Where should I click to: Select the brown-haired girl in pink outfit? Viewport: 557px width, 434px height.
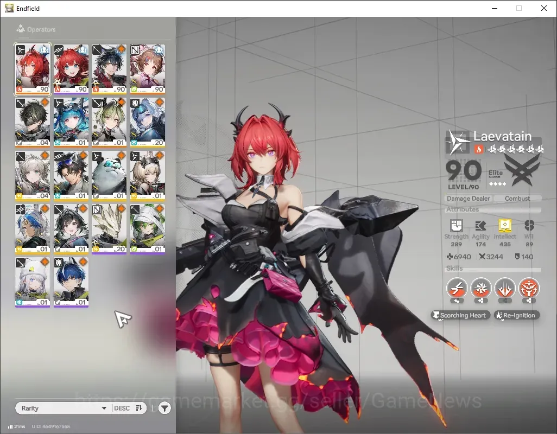[148, 69]
